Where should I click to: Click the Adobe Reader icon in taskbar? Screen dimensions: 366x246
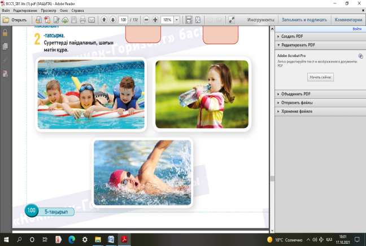[x=123, y=239]
